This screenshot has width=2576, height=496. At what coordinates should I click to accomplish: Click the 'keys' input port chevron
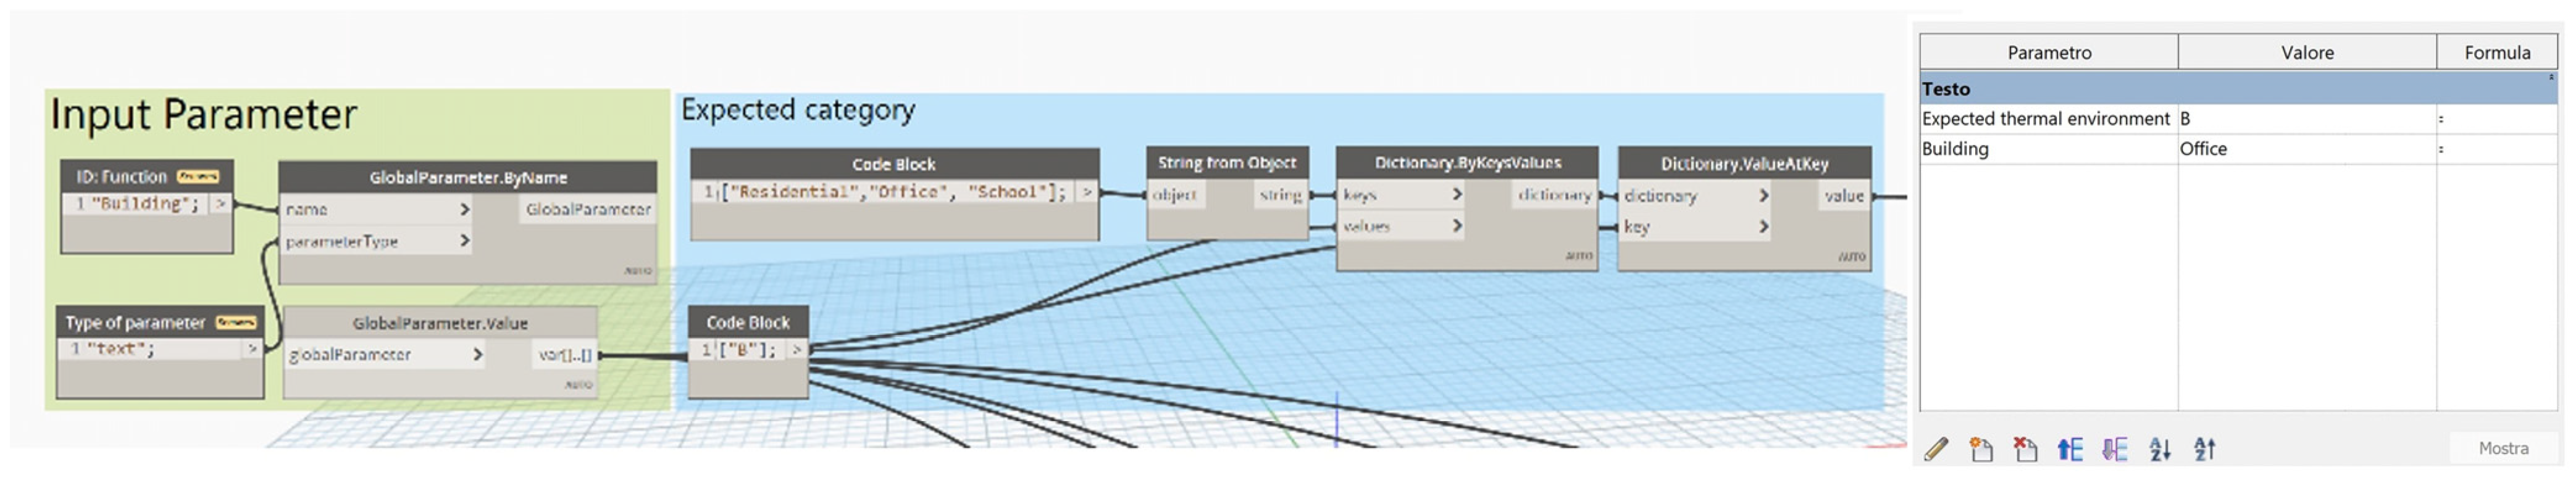[x=1457, y=194]
